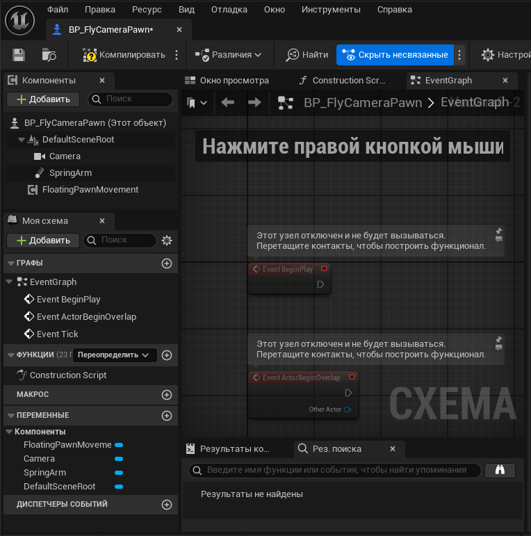Add a new variable with plus icon
Screen dimensions: 531x536
pos(167,416)
